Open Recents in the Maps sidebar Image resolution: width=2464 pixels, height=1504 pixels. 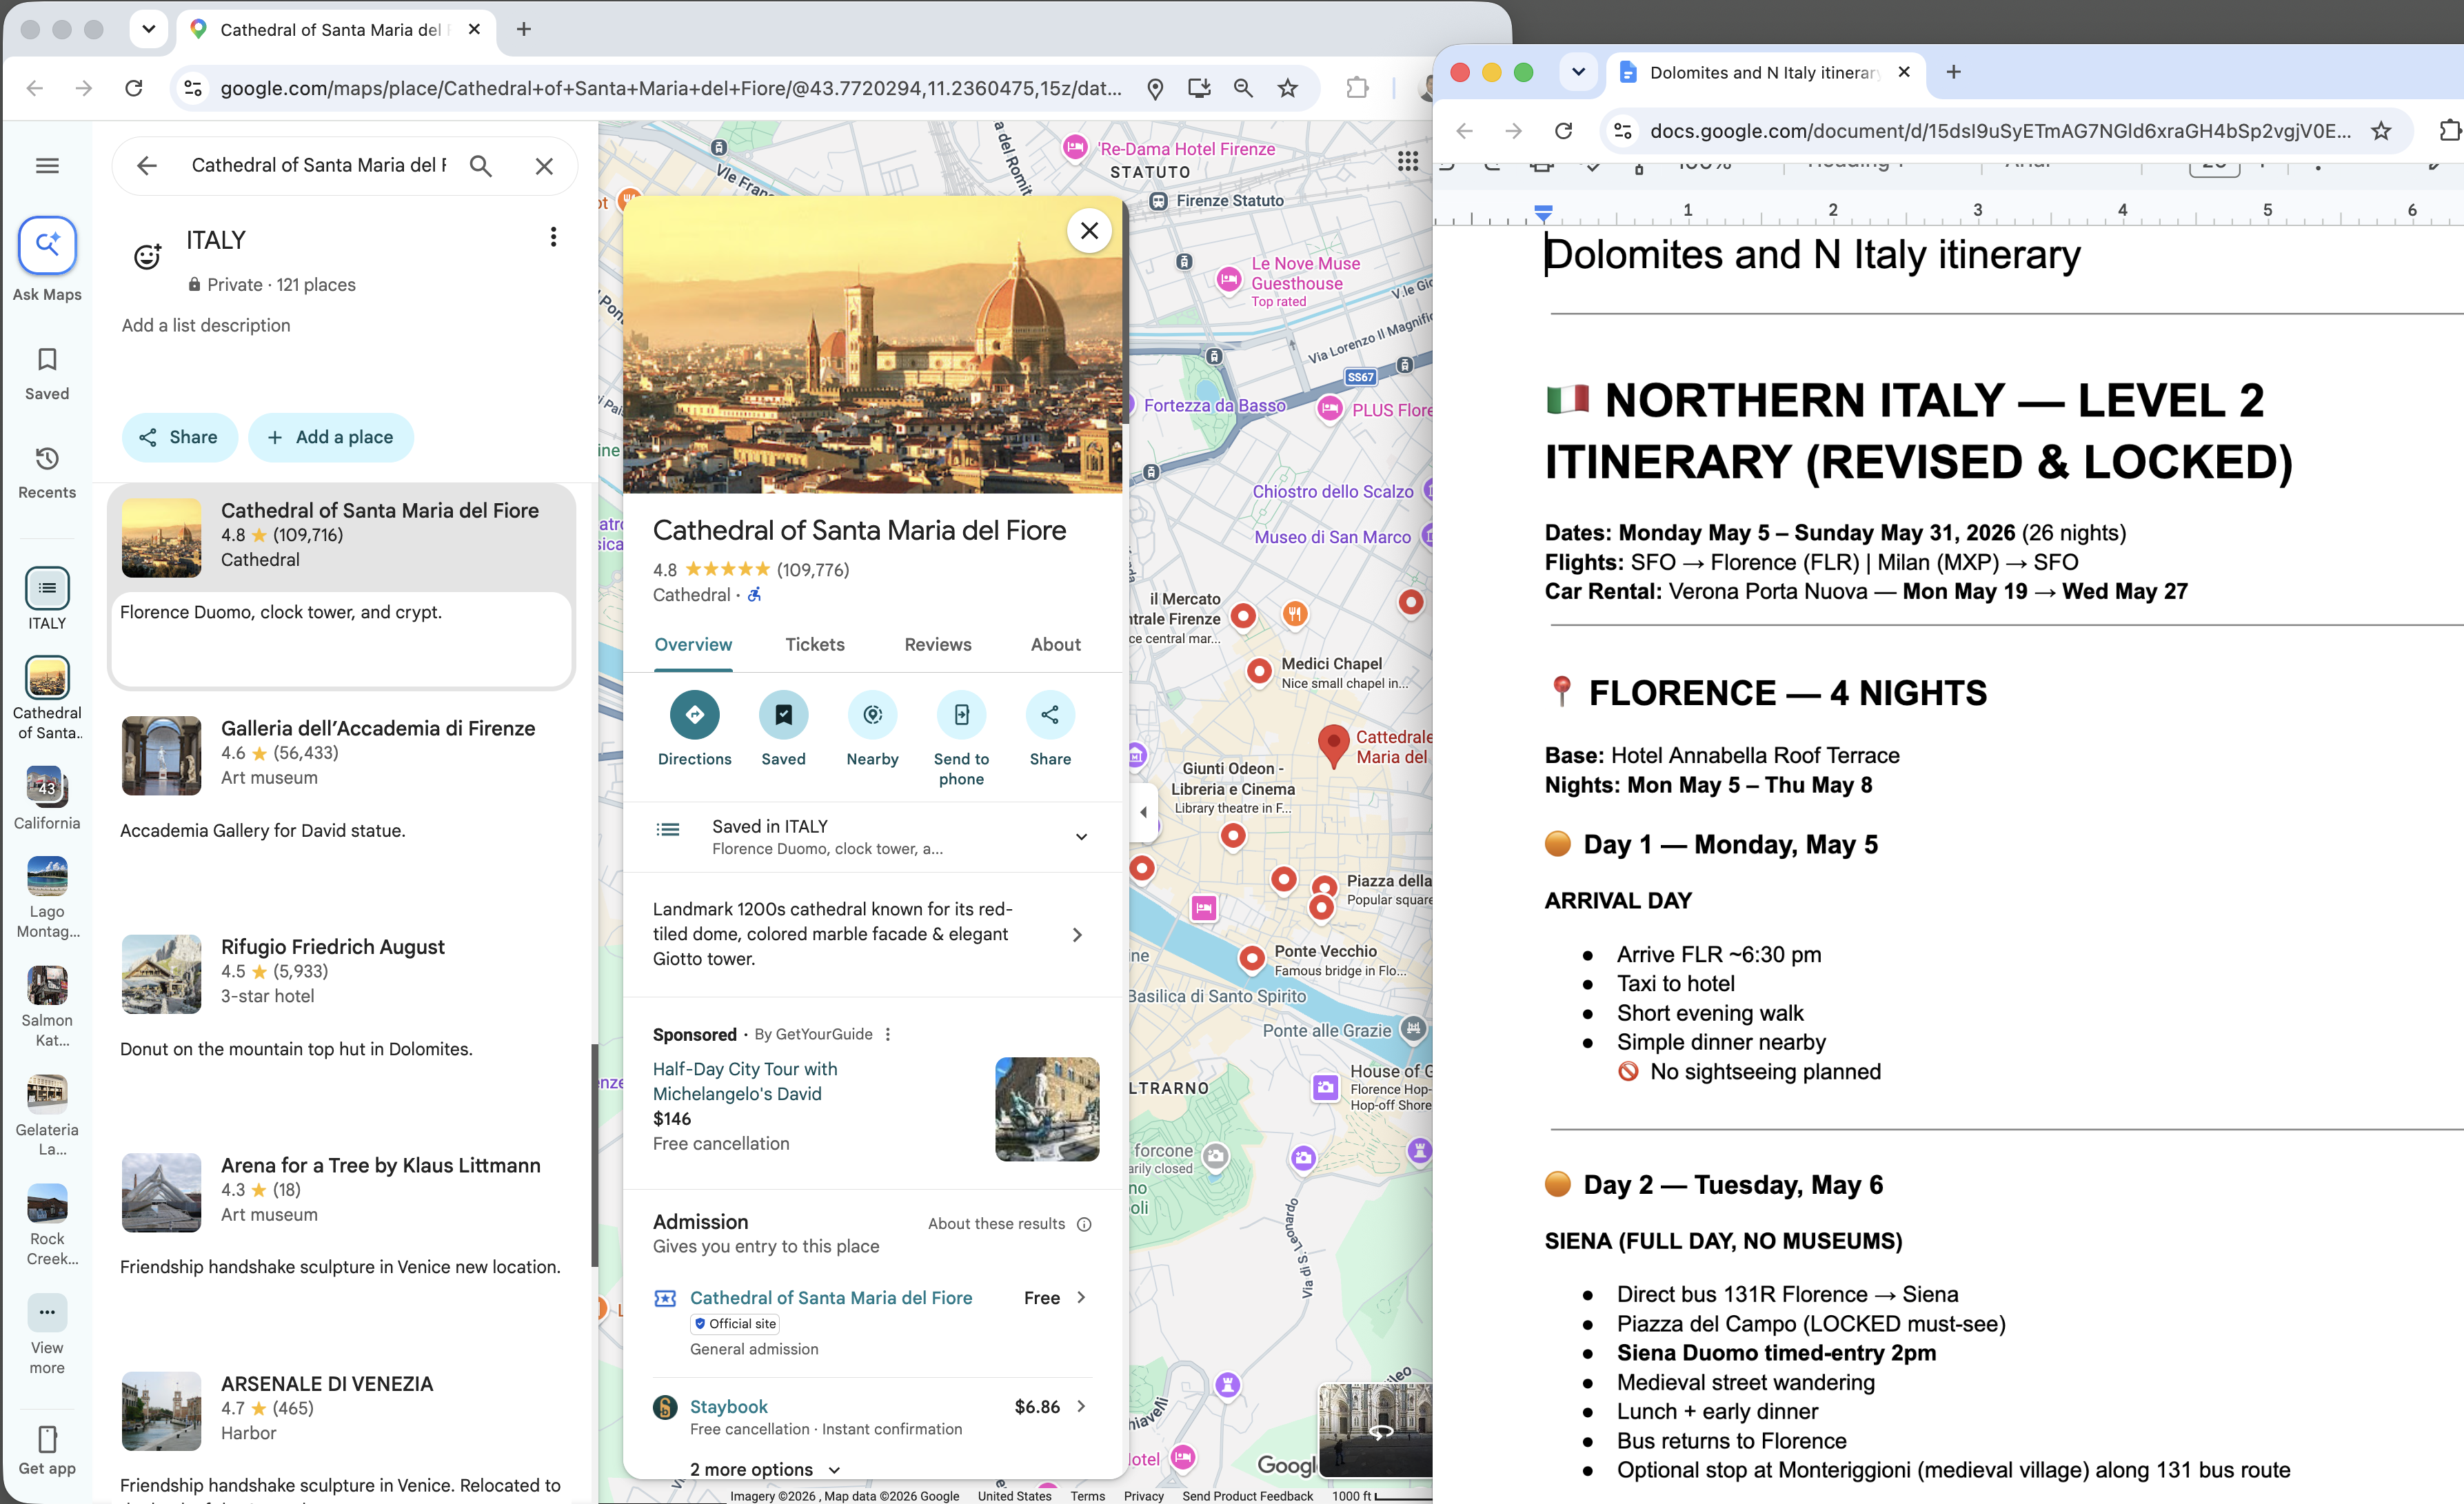(x=47, y=473)
